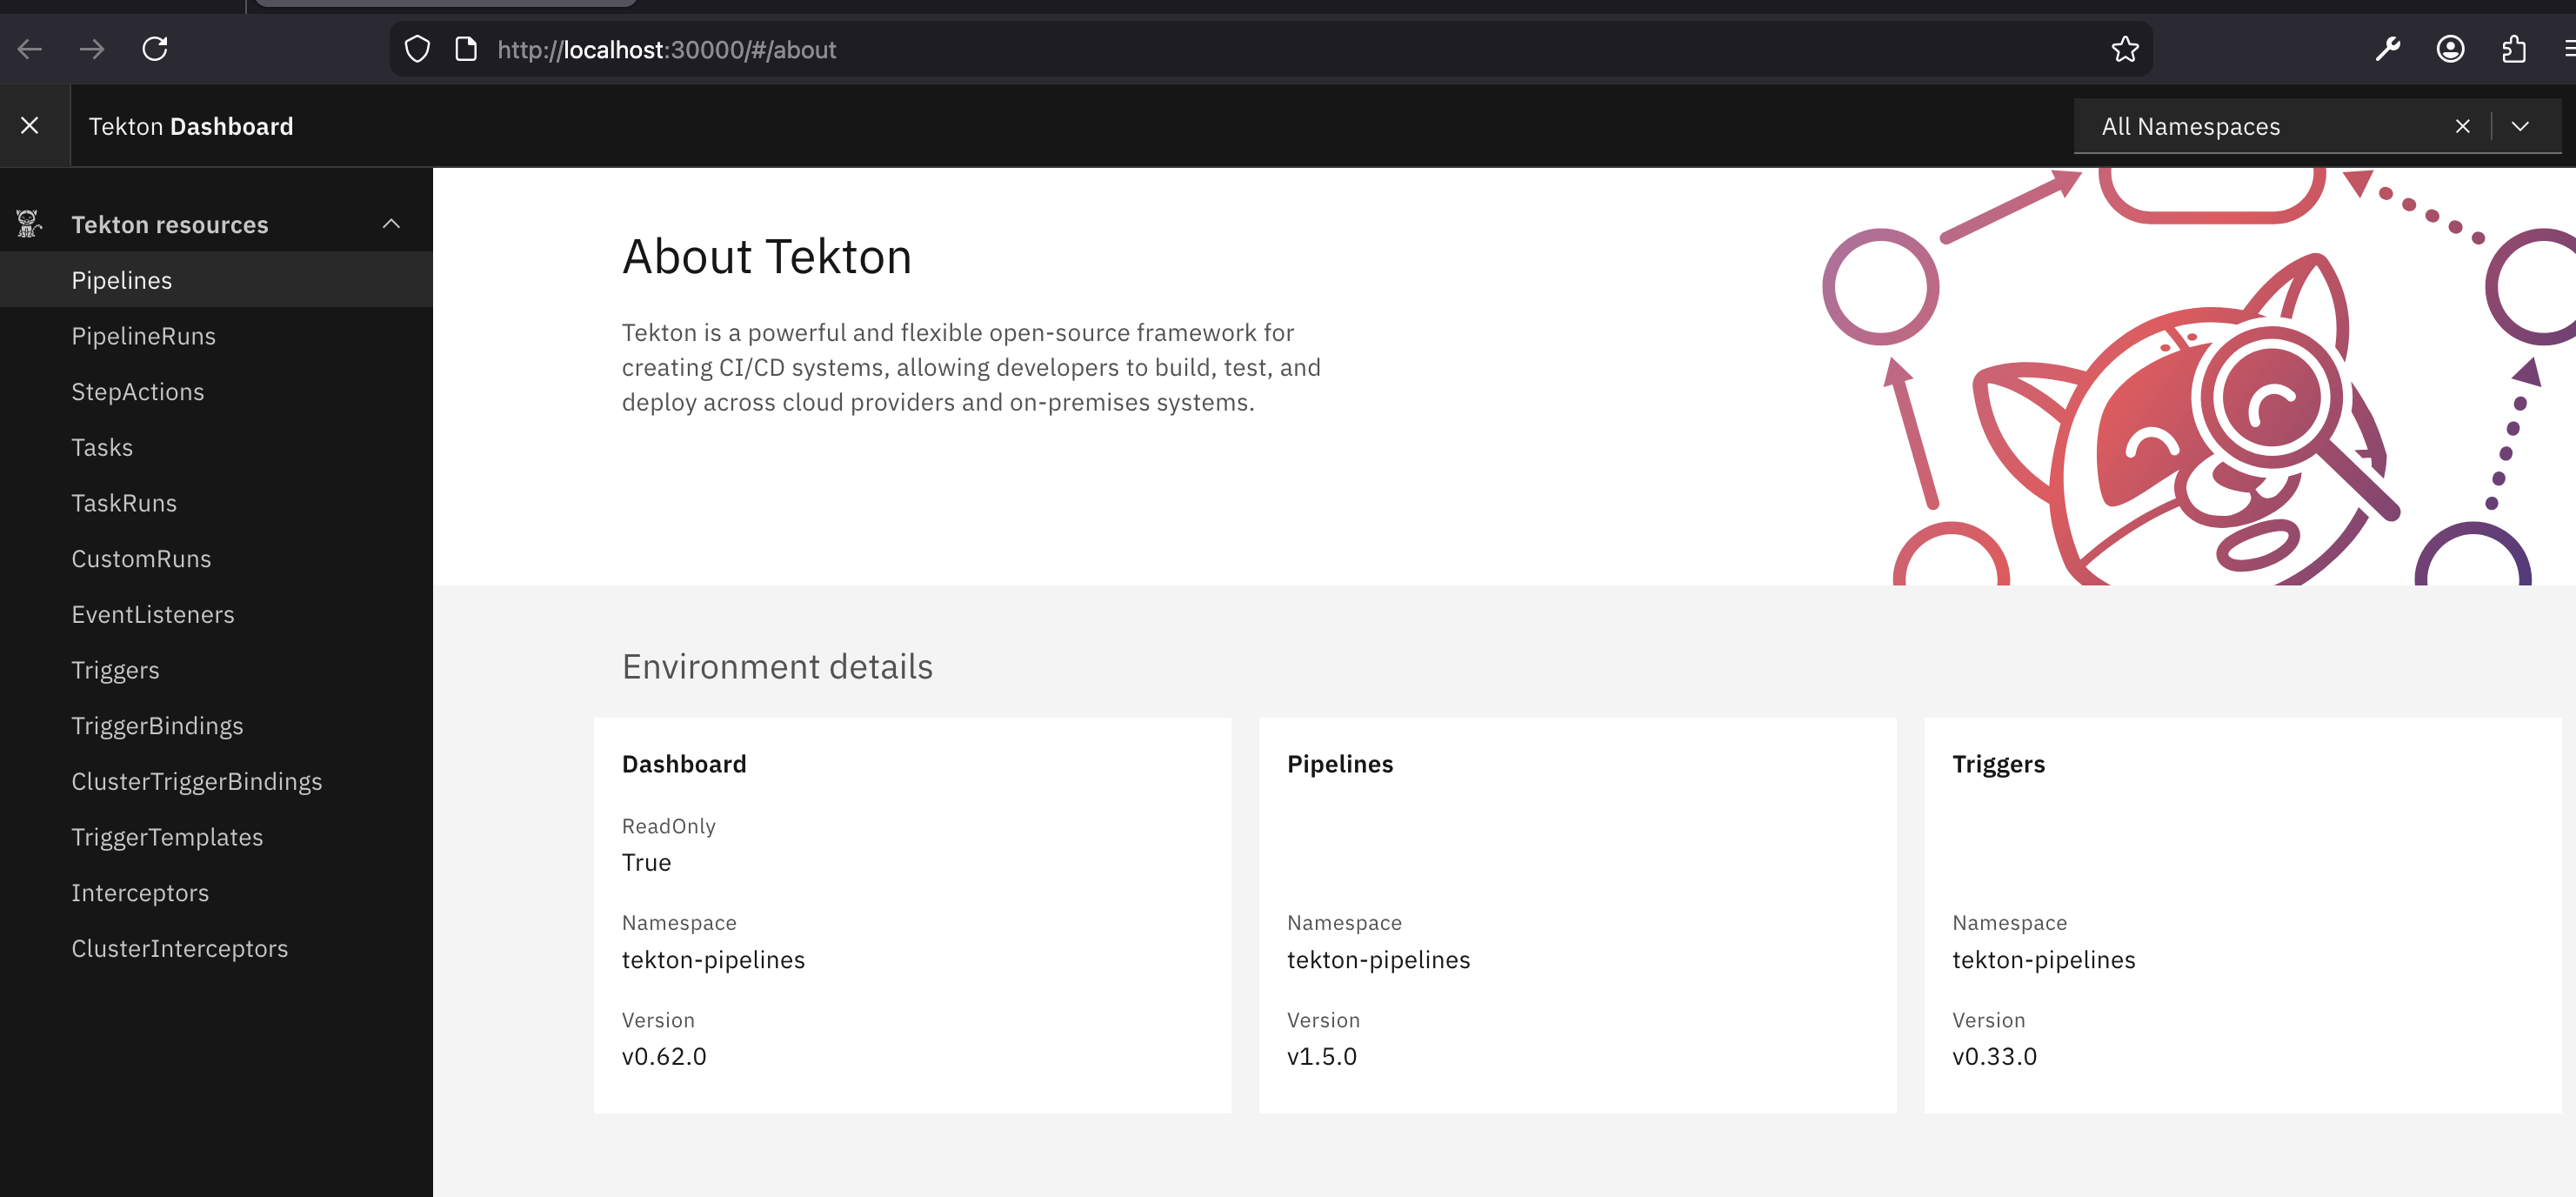The width and height of the screenshot is (2576, 1197).
Task: Click the browser reload icon
Action: pos(155,49)
